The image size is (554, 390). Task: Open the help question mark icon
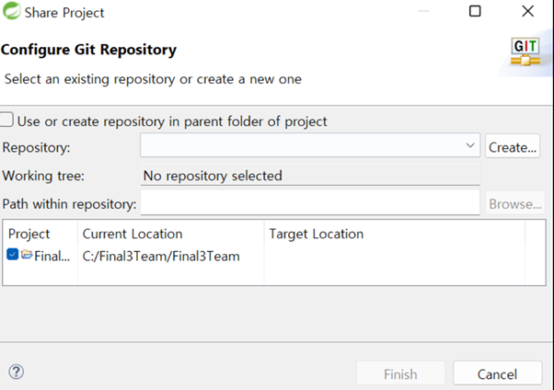(x=17, y=372)
